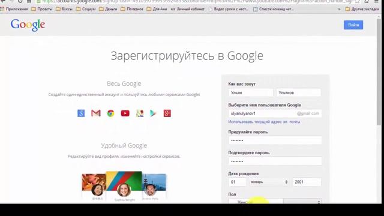Click the Sophia Wright profile thumbnail
The height and width of the screenshot is (216, 384).
[124, 186]
